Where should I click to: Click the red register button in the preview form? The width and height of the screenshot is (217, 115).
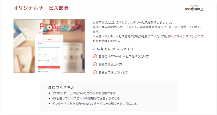(49, 67)
